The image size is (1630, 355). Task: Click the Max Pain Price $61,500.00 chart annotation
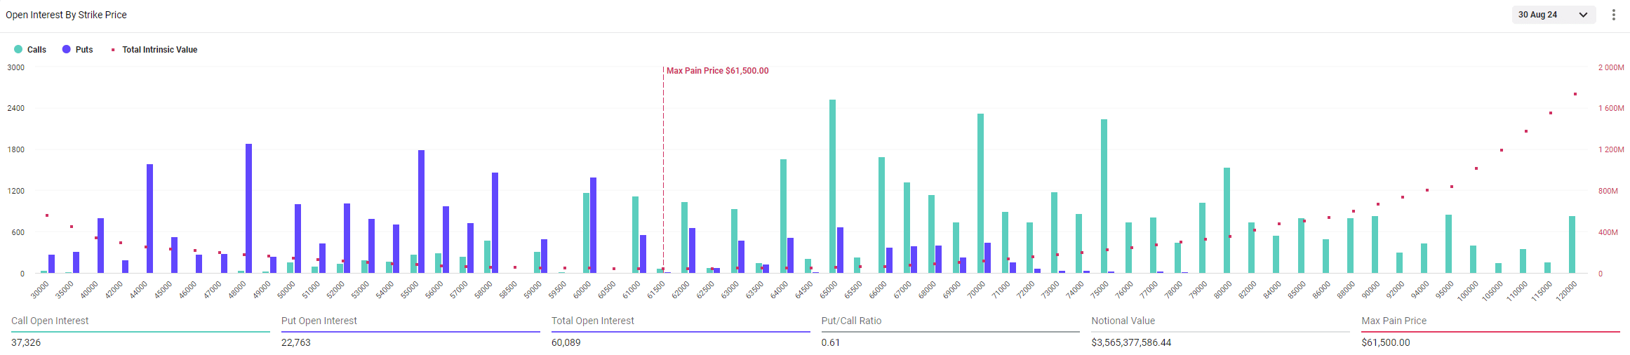tap(717, 71)
